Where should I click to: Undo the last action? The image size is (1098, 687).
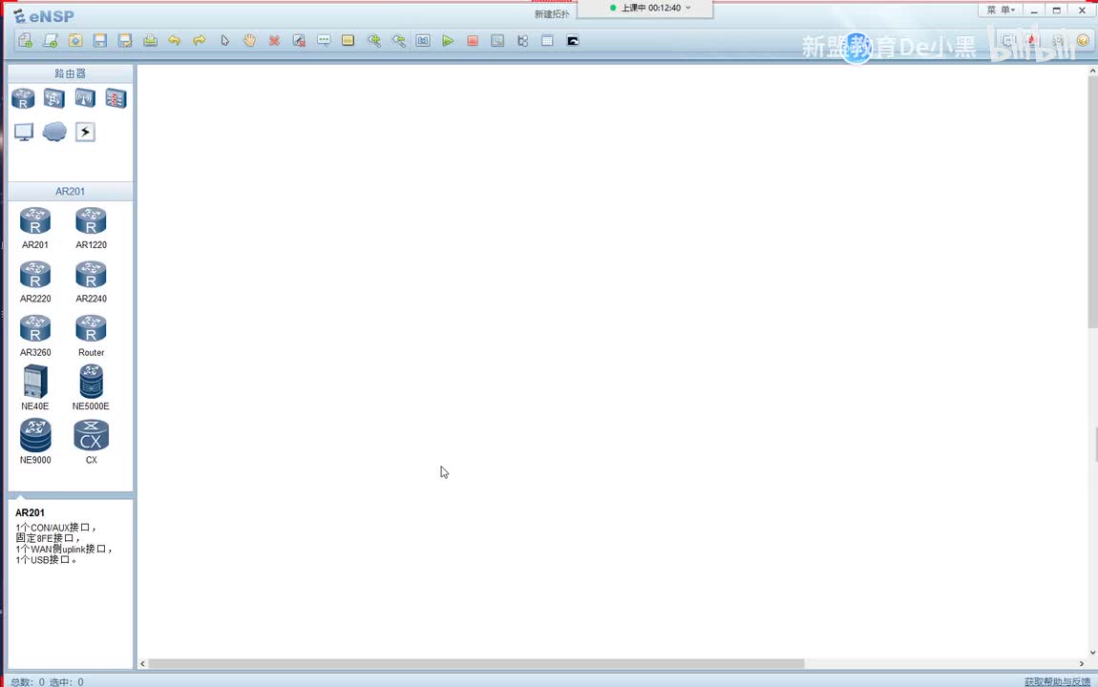tap(175, 41)
